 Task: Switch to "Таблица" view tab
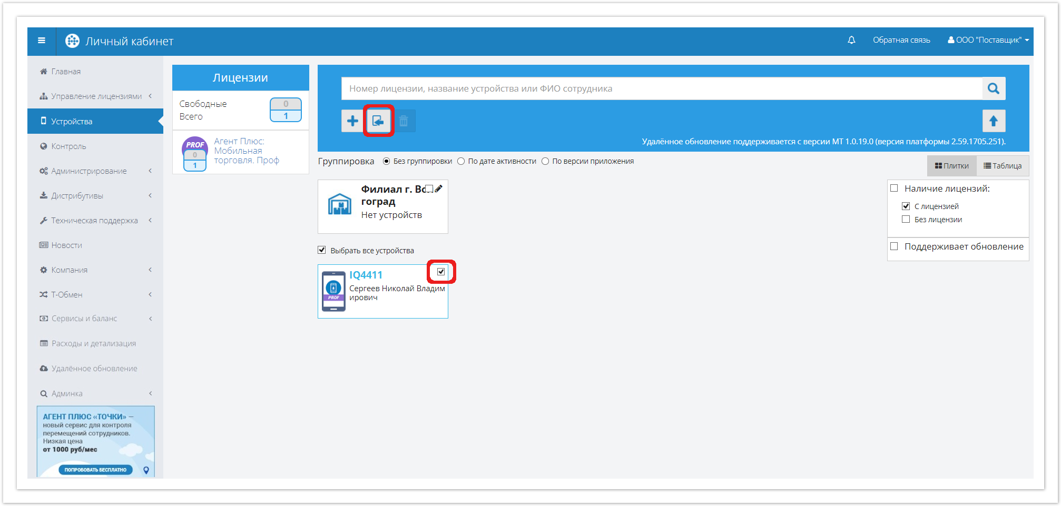(x=1003, y=166)
